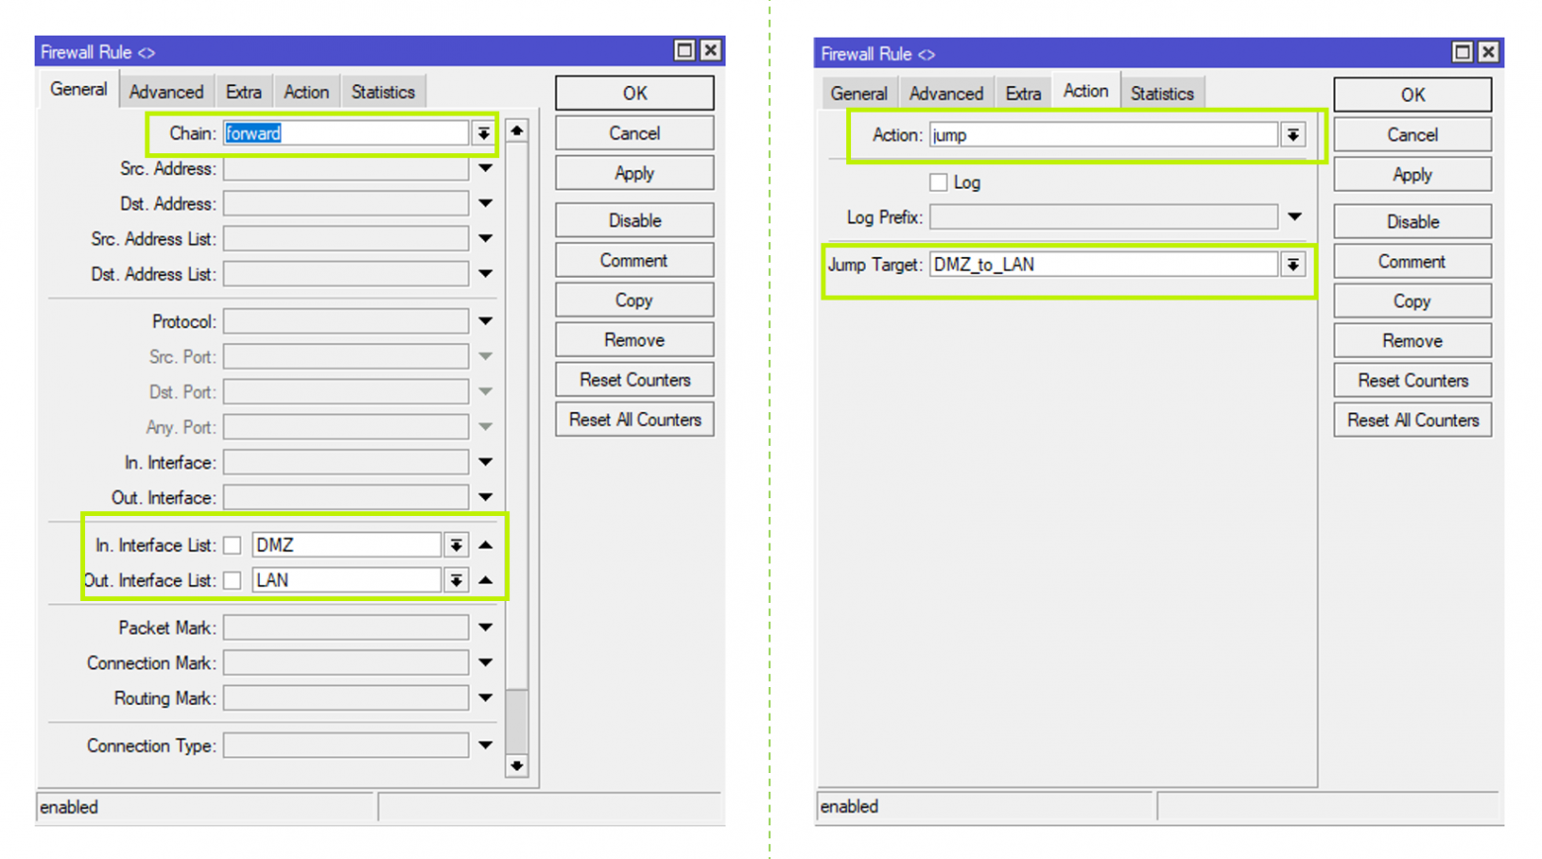This screenshot has height=859, width=1542.
Task: Toggle the Out. Interface List negate checkbox
Action: coord(232,581)
